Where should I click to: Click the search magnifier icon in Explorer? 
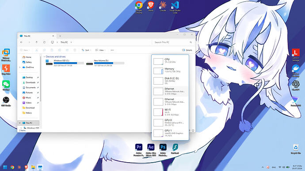tap(191, 42)
